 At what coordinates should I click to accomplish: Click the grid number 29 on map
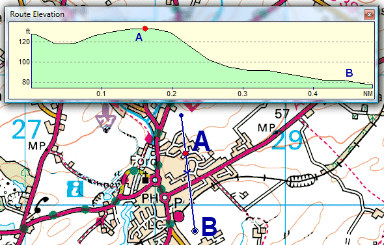click(x=287, y=140)
